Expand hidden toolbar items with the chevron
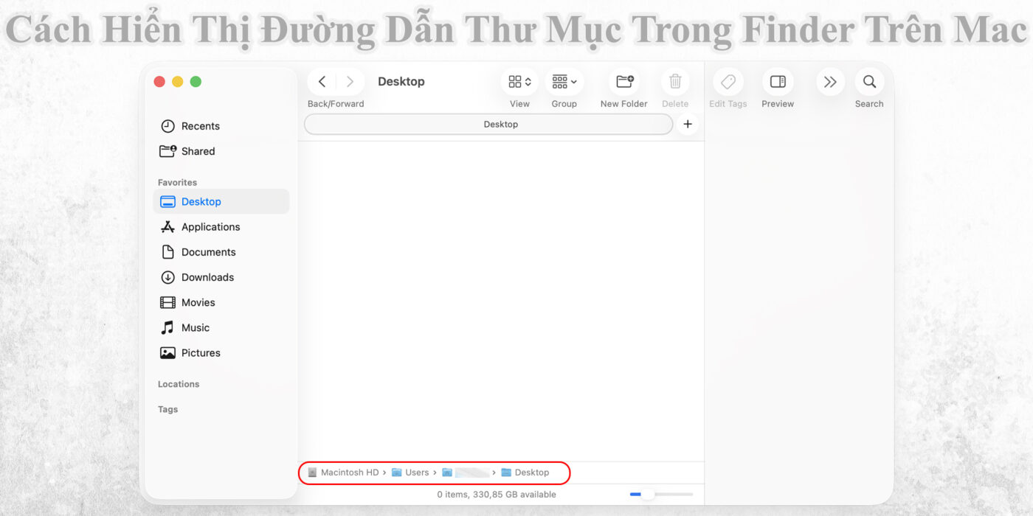Viewport: 1033px width, 516px height. coord(829,81)
